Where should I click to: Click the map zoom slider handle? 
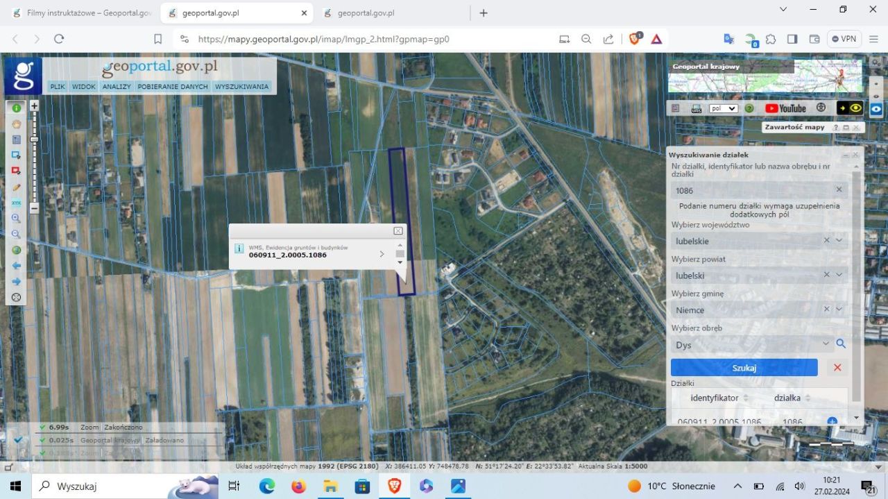pos(34,139)
